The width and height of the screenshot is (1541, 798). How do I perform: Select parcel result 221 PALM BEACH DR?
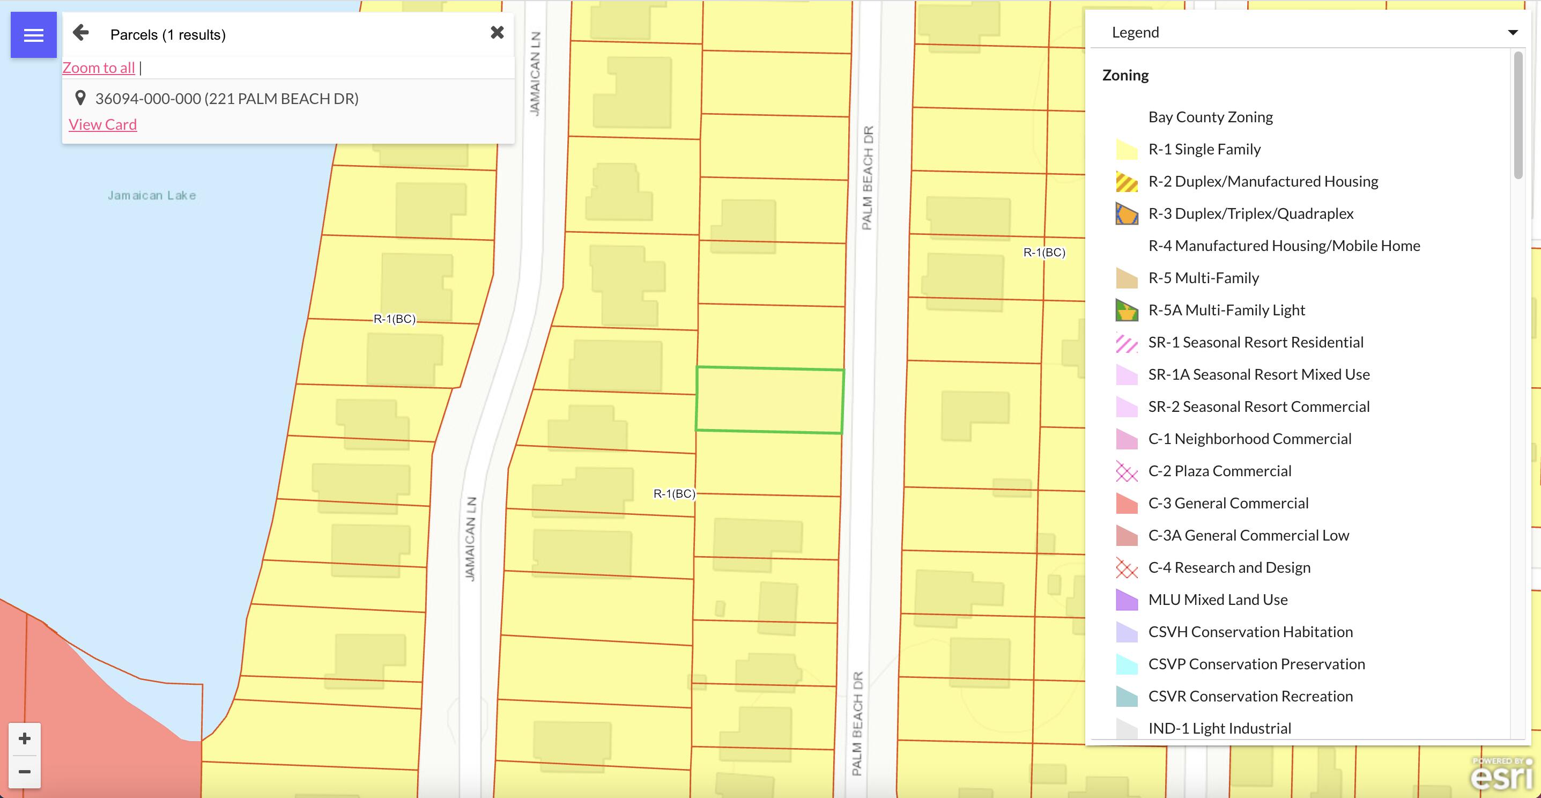coord(227,99)
